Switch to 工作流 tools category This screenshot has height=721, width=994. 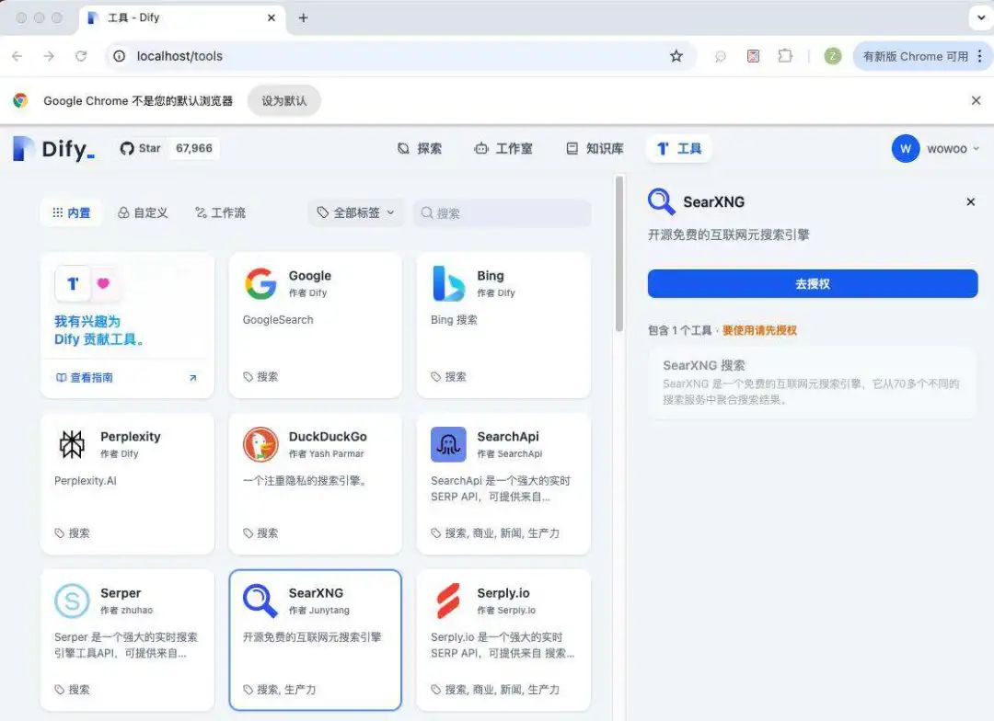220,212
